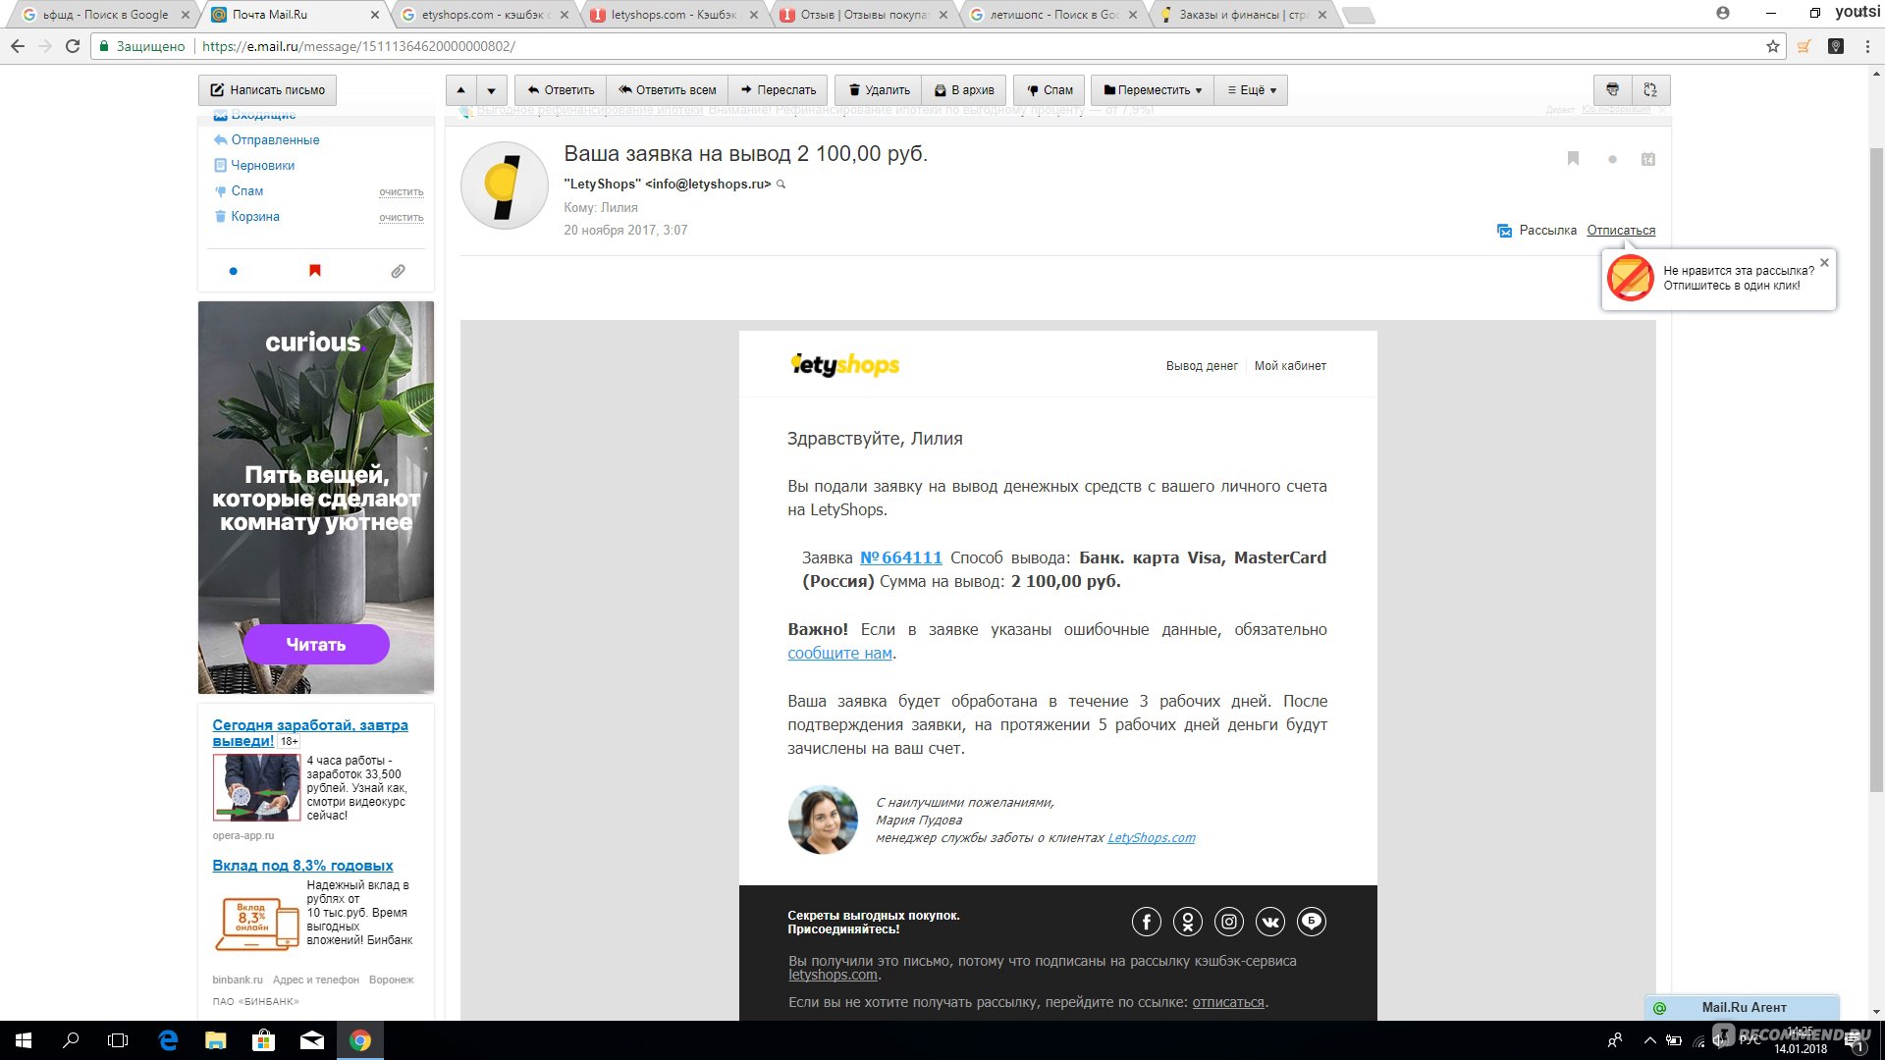
Task: Expand the Переместить dropdown
Action: [1153, 90]
